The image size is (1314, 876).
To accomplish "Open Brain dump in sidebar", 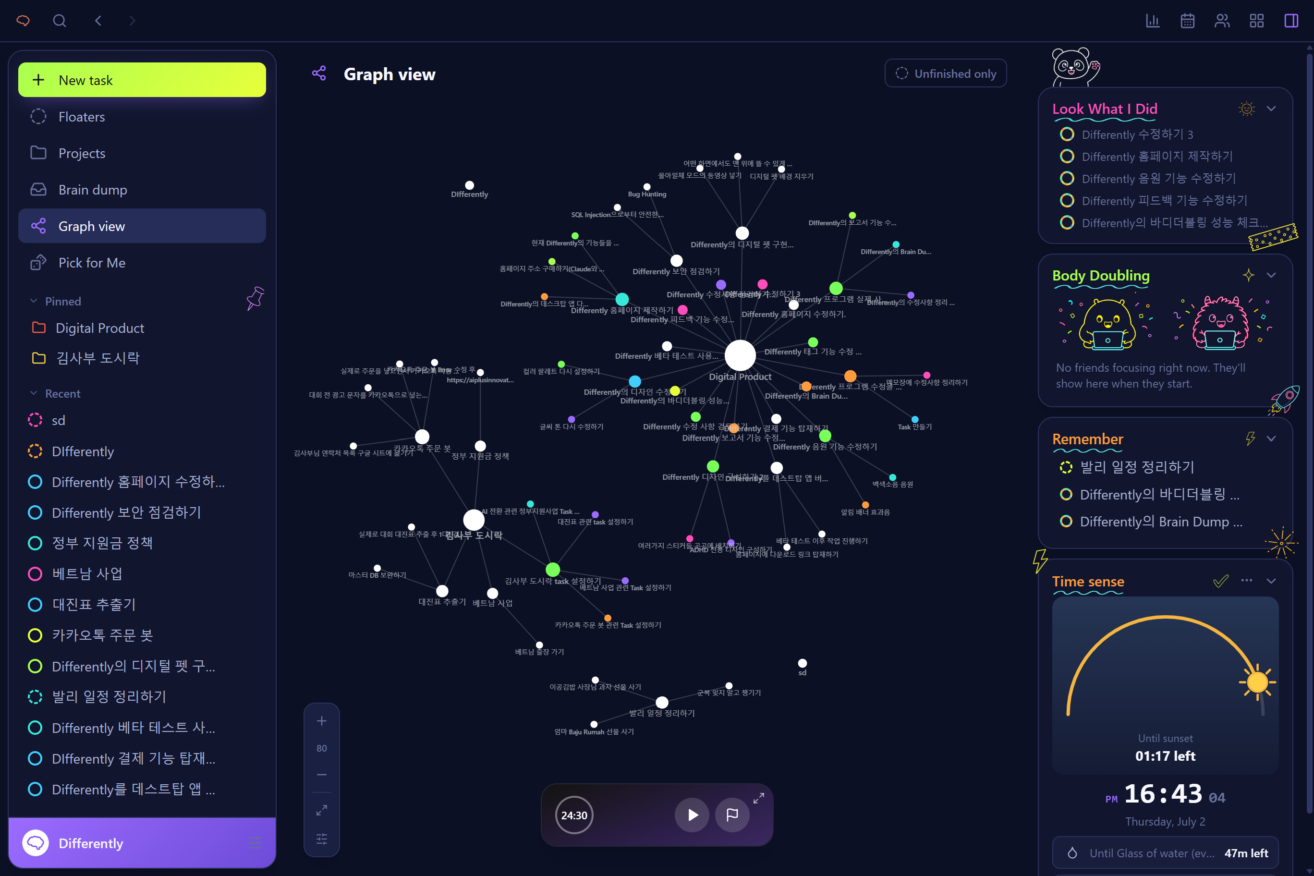I will 142,190.
